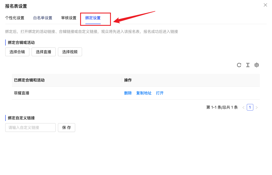Focus the custom link input field
The image size is (272, 175).
pos(30,128)
